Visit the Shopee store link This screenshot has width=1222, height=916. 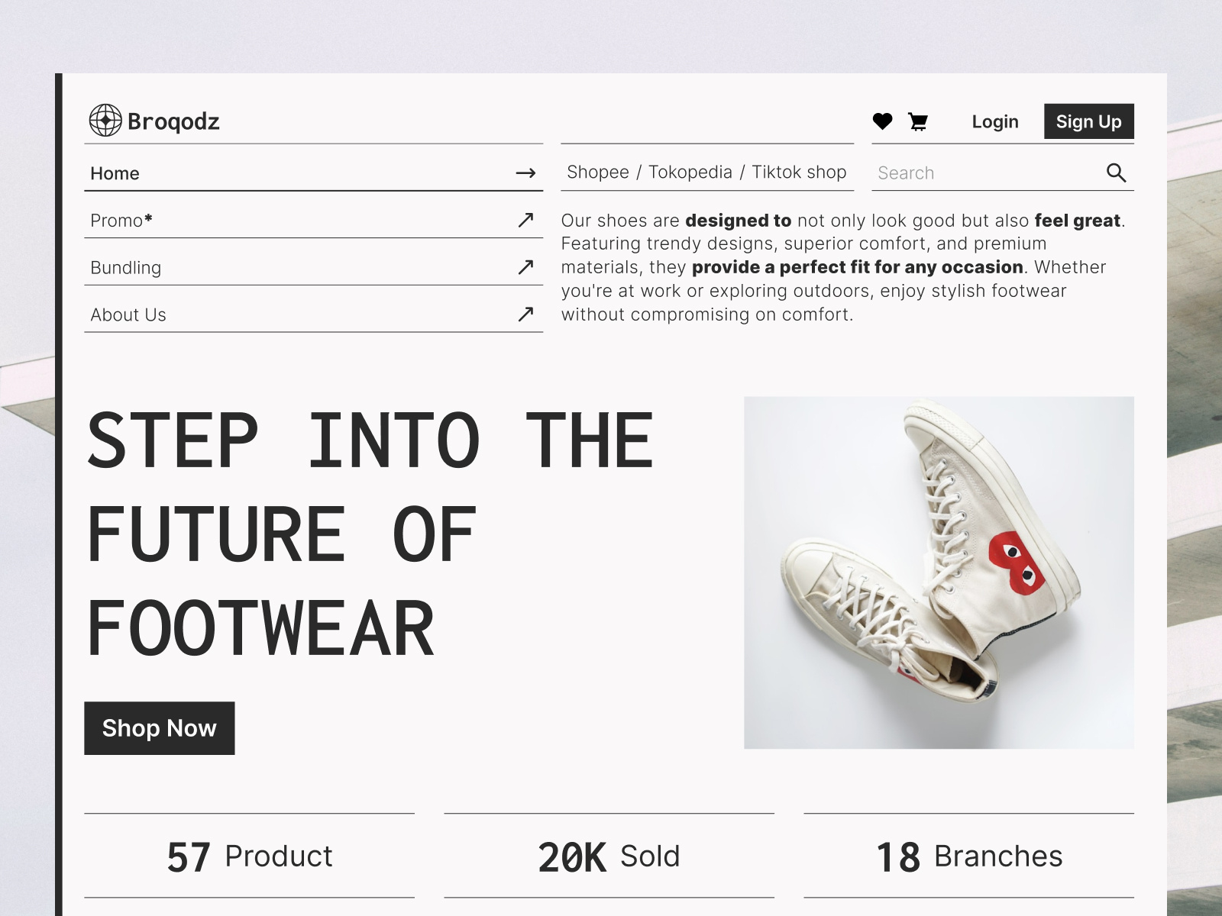599,172
